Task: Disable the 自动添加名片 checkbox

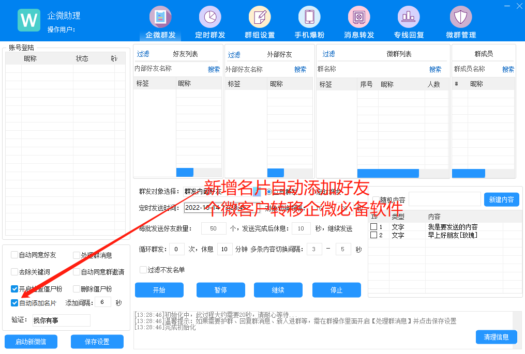Action: 14,303
